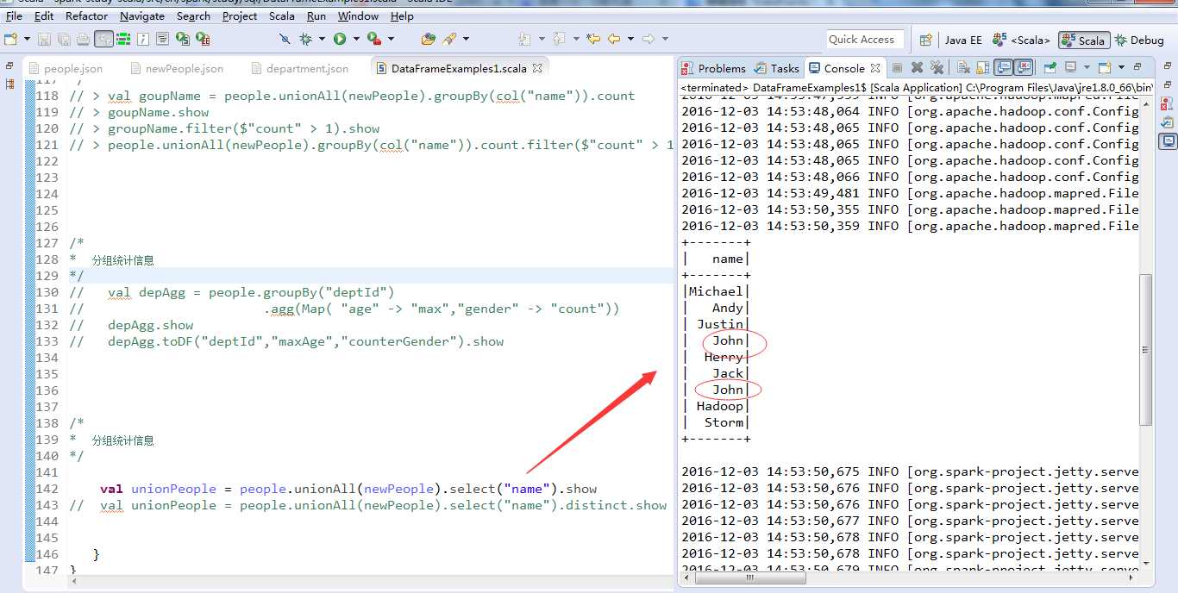The height and width of the screenshot is (593, 1178).
Task: Click the Last Edit Location arrow icon
Action: [x=592, y=39]
